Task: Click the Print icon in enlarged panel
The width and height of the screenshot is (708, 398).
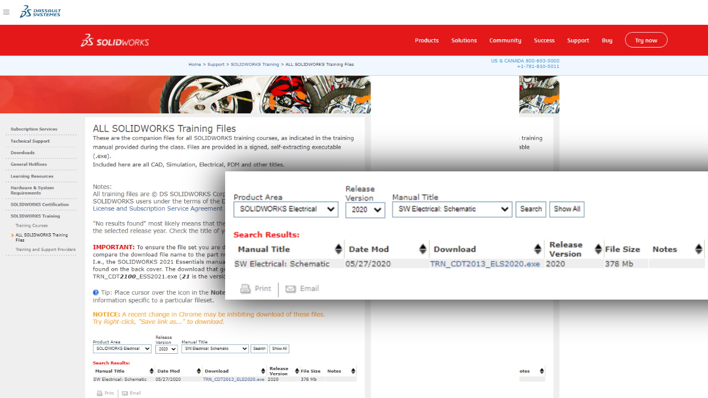Action: (246, 289)
